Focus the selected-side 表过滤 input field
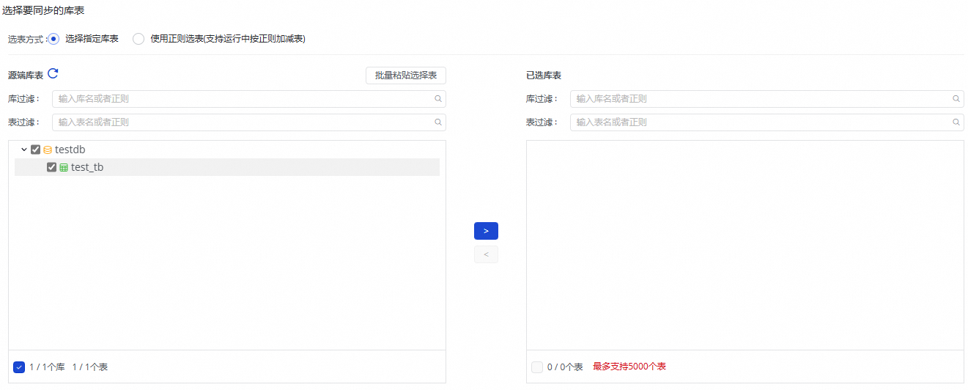The height and width of the screenshot is (390, 968). click(x=766, y=122)
